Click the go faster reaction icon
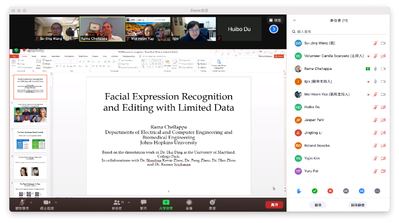 [362, 191]
